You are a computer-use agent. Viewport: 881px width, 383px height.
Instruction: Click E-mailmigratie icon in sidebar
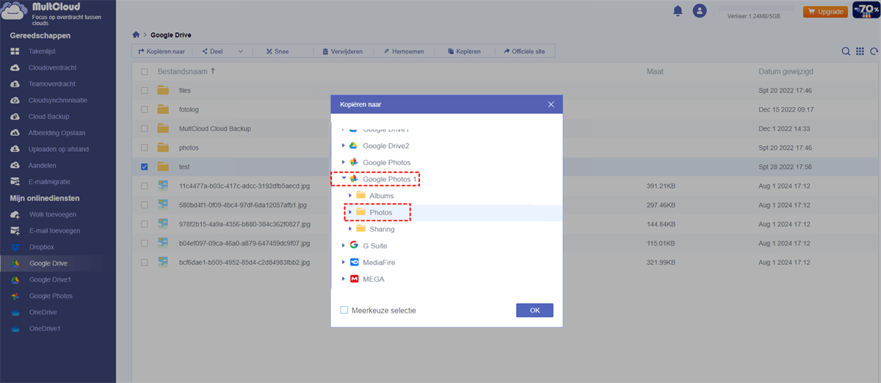point(15,181)
